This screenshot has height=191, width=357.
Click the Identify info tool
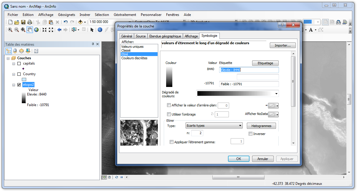(x=100, y=30)
